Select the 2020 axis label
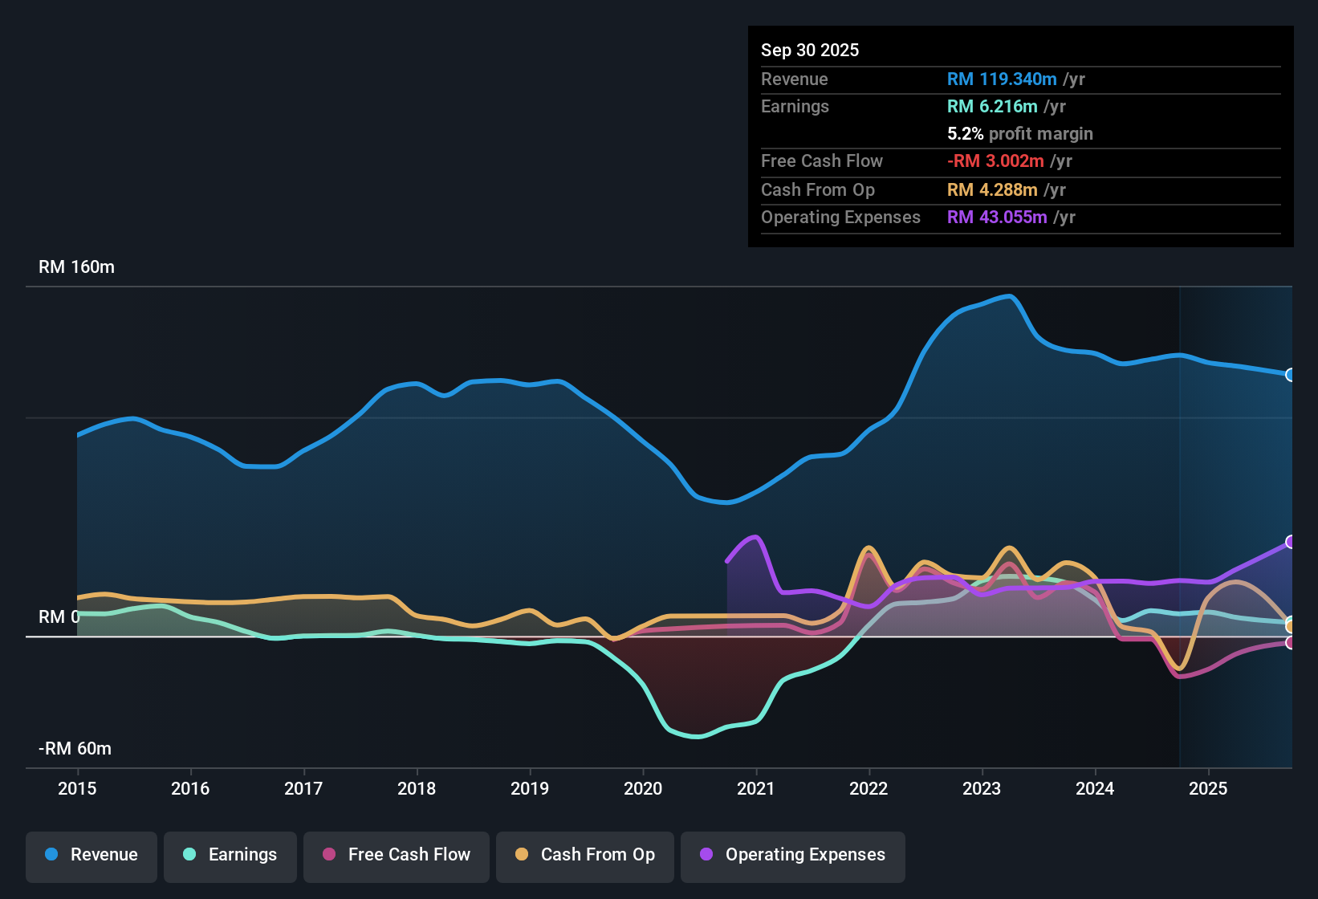 [643, 789]
